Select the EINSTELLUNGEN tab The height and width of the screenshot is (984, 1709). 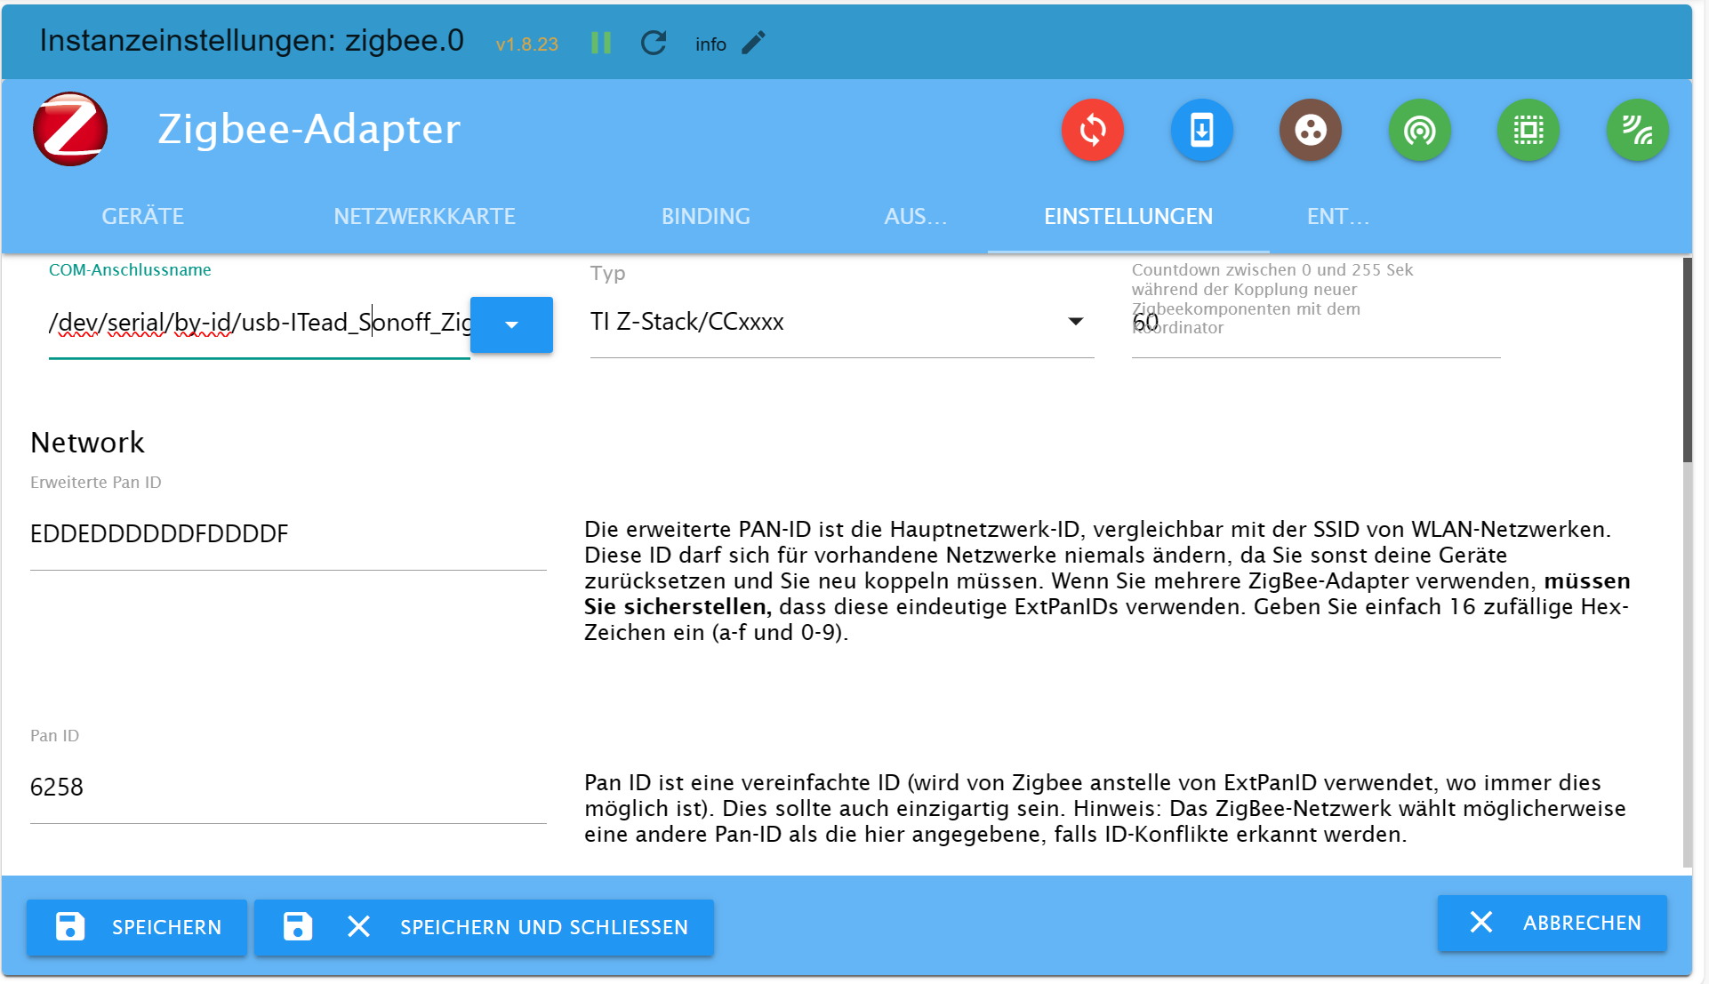tap(1128, 216)
